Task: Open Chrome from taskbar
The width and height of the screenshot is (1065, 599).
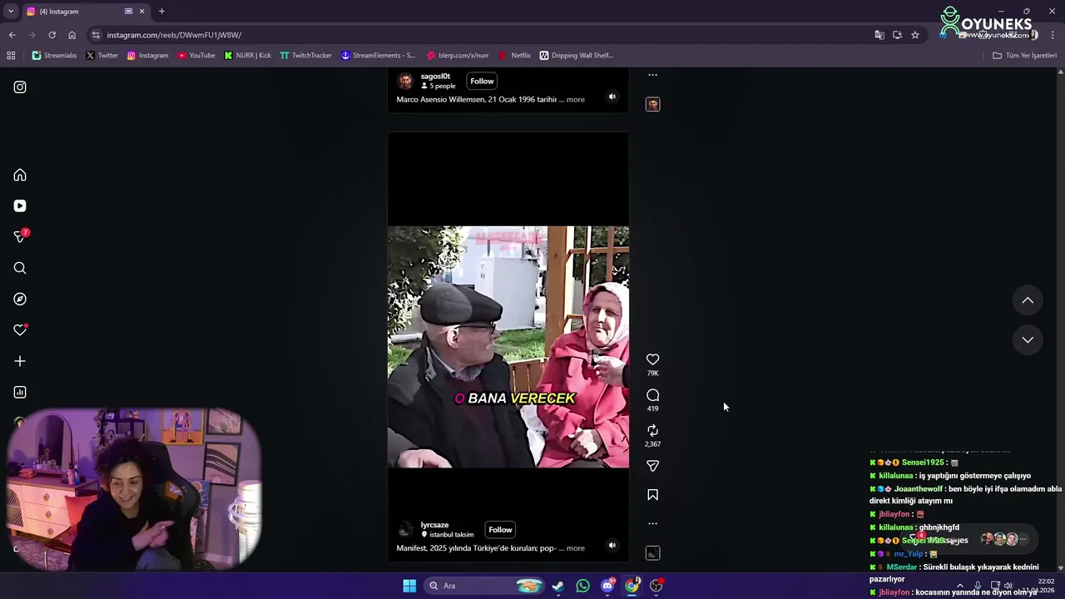Action: coord(632,586)
